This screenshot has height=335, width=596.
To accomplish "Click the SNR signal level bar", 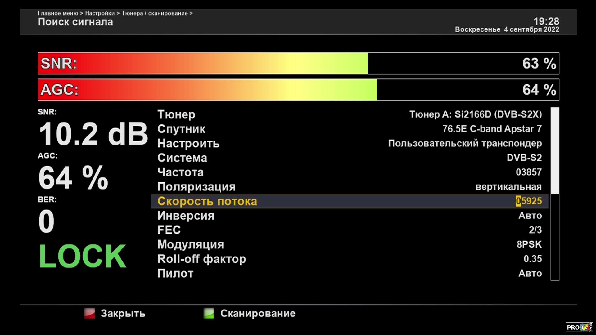I will [x=298, y=63].
